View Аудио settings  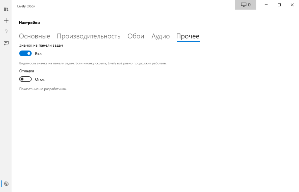coord(160,36)
